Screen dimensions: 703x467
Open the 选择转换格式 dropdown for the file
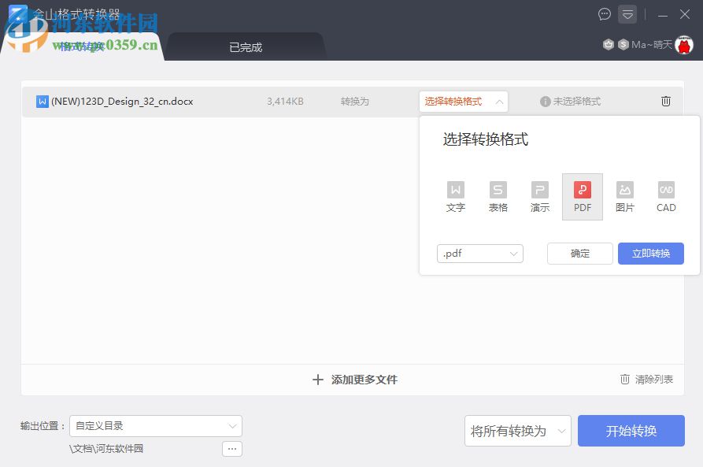coord(463,101)
